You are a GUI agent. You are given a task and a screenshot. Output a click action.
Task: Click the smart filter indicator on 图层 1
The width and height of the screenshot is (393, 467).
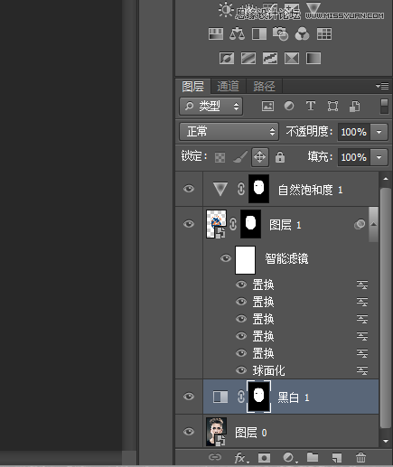(360, 224)
